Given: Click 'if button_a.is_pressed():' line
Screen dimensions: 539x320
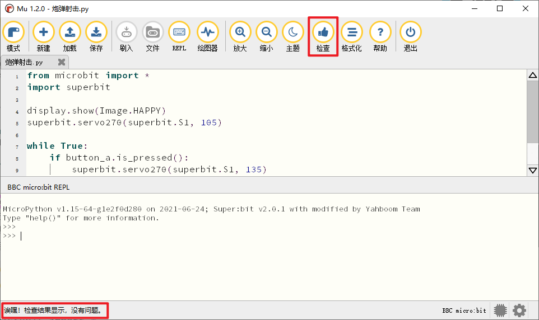Looking at the screenshot, I should point(119,158).
